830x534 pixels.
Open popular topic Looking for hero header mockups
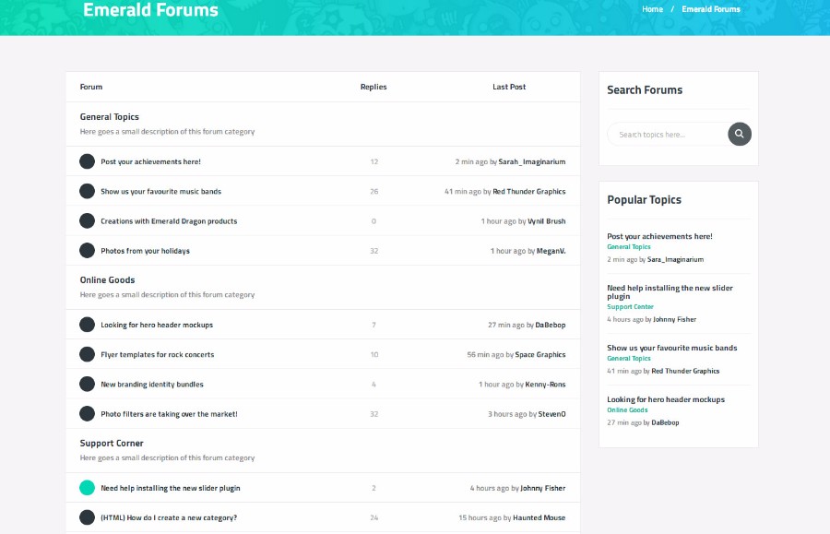[x=666, y=399]
